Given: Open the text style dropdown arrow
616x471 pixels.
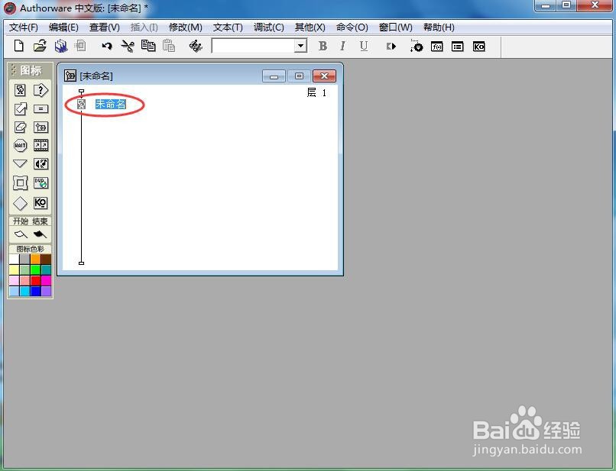Looking at the screenshot, I should [300, 46].
